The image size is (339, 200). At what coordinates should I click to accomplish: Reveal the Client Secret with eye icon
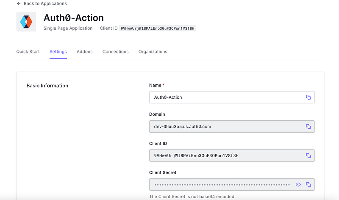[x=298, y=185]
